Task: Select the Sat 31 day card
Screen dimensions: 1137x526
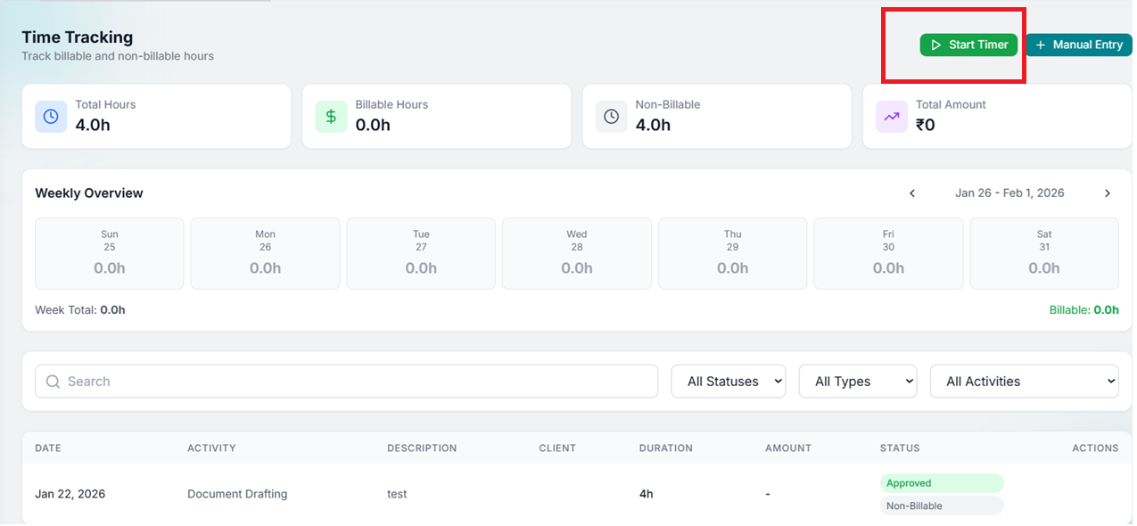Action: pos(1044,253)
